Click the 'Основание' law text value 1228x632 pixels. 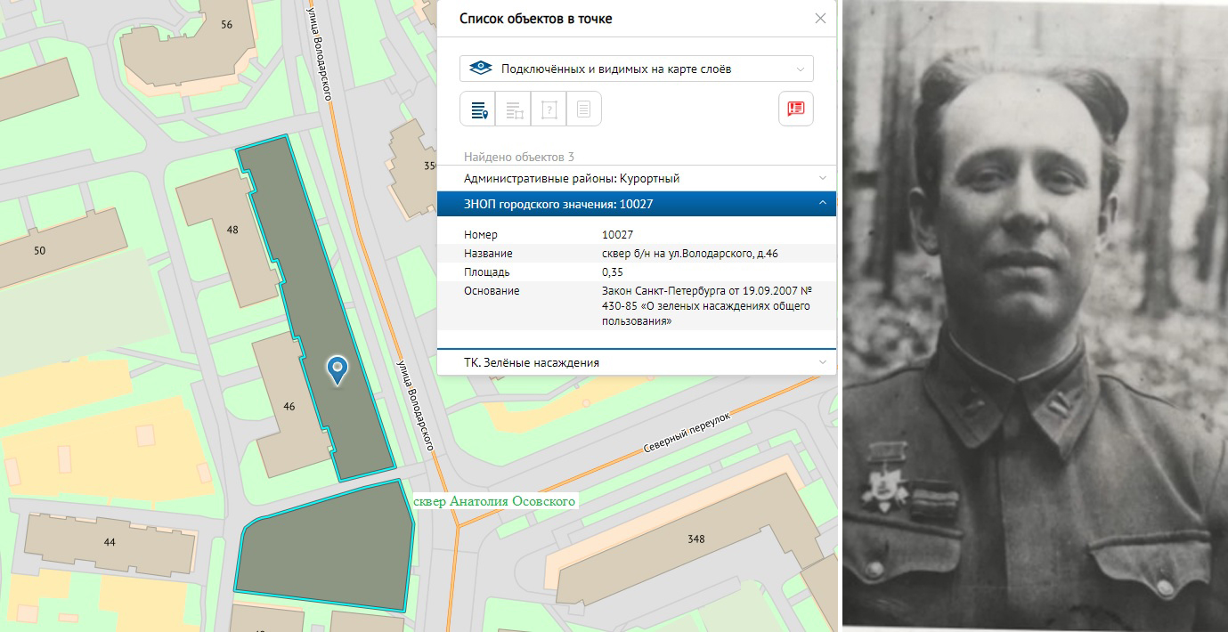tap(705, 306)
